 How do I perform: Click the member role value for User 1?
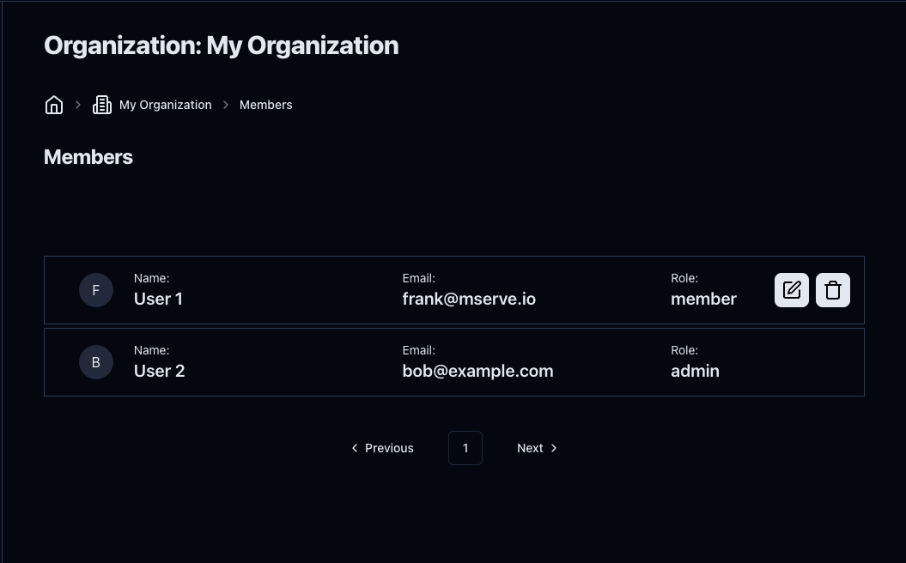click(703, 299)
